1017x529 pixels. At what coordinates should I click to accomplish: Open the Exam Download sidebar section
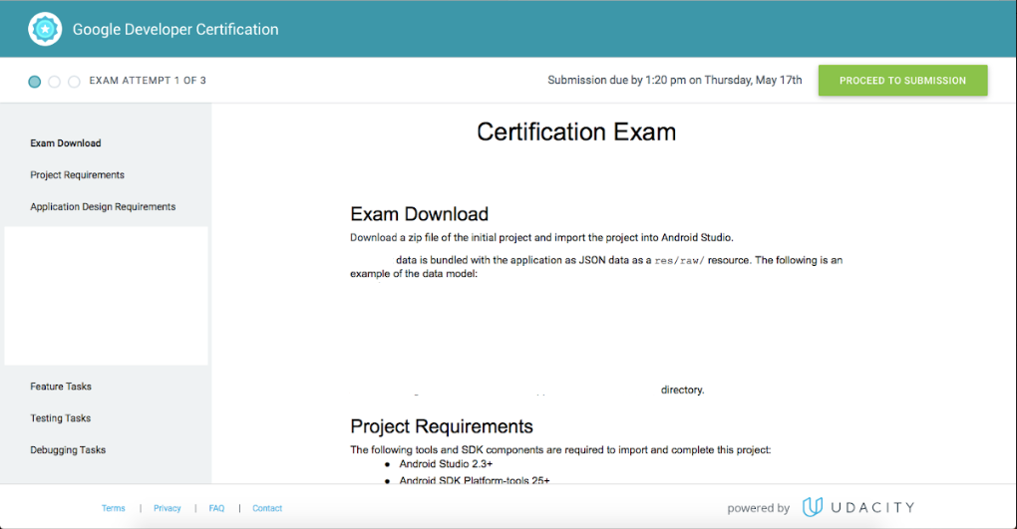(x=66, y=143)
